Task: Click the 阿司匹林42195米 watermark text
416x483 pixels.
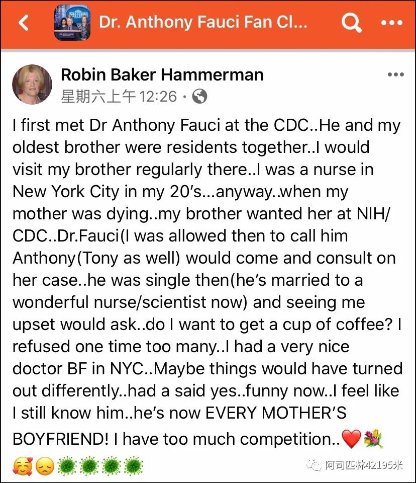Action: (364, 465)
